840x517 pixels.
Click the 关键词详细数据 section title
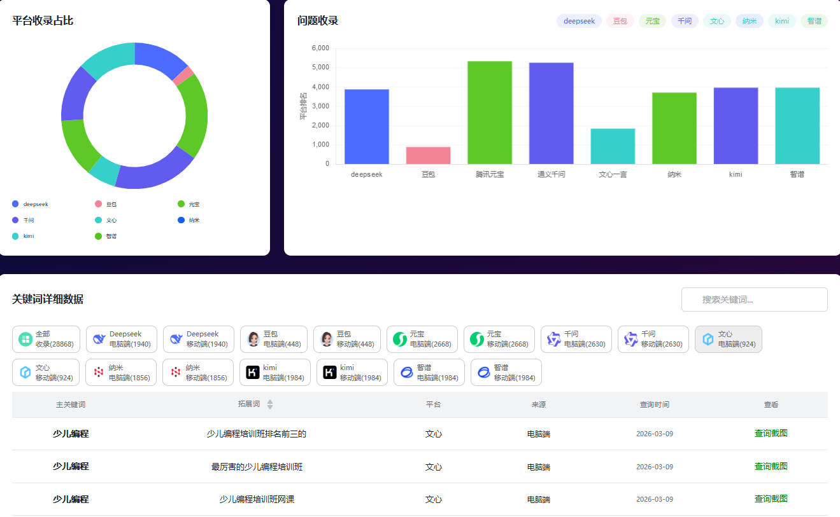(x=48, y=300)
